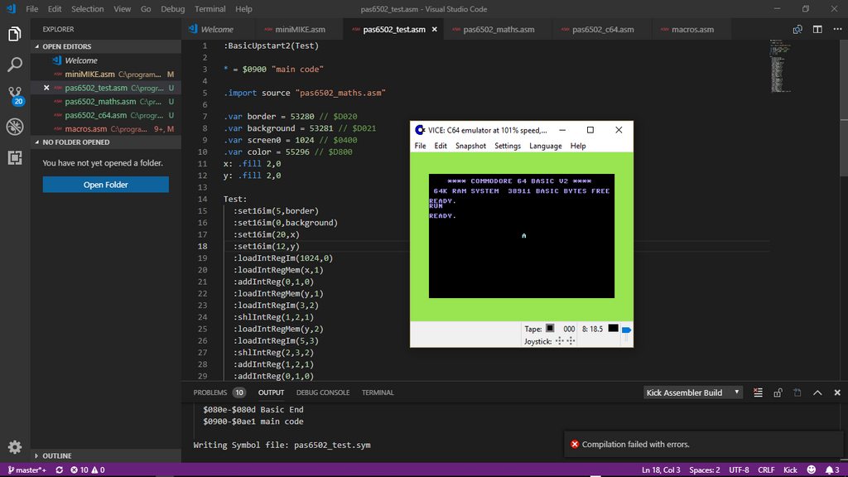
Task: Open the Manage gear icon
Action: [x=15, y=447]
